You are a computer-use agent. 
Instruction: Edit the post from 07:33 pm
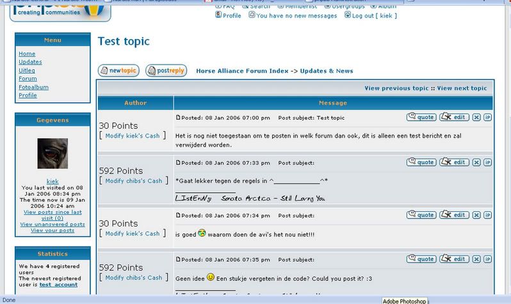click(x=454, y=162)
